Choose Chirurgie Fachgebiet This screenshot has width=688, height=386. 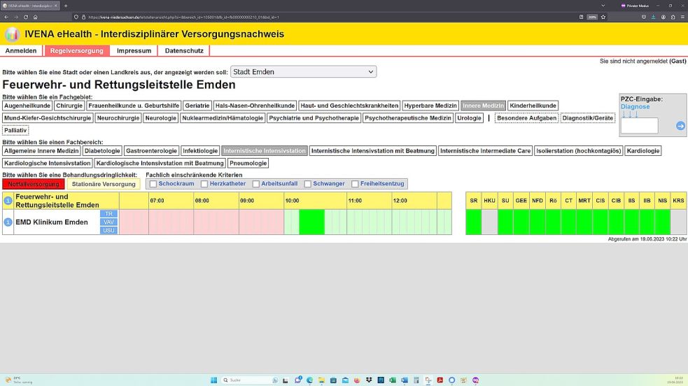point(69,106)
